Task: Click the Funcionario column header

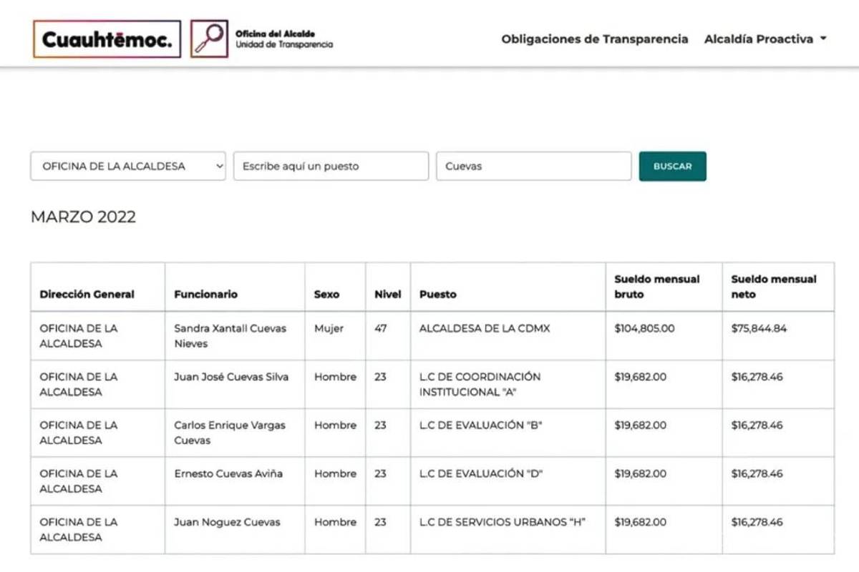Action: click(206, 294)
